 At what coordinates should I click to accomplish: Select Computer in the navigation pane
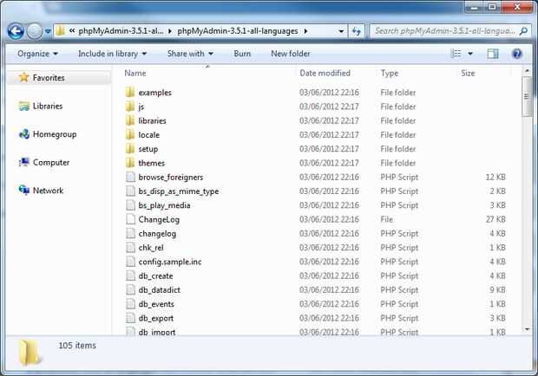click(x=51, y=162)
